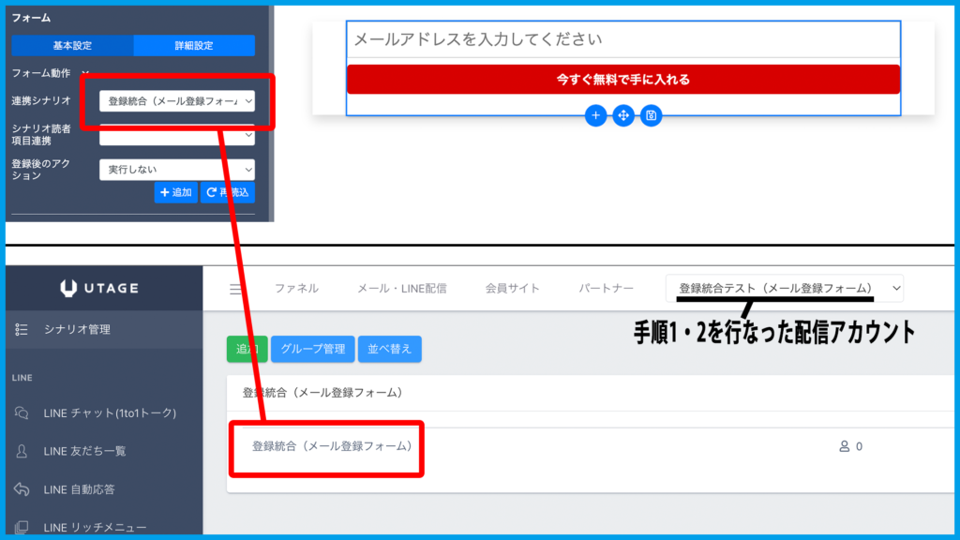Open the 登録統合テスト account selector dropdown
960x540 pixels.
click(x=785, y=288)
